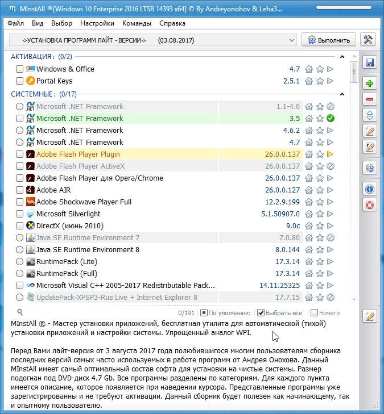Screen dimensions: 384x414
Task: Click home icon in Windows & Office row
Action: 309,69
